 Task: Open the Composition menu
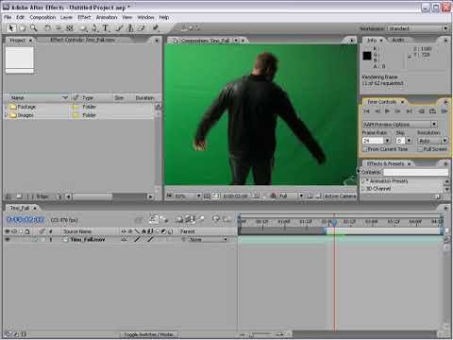[x=42, y=17]
